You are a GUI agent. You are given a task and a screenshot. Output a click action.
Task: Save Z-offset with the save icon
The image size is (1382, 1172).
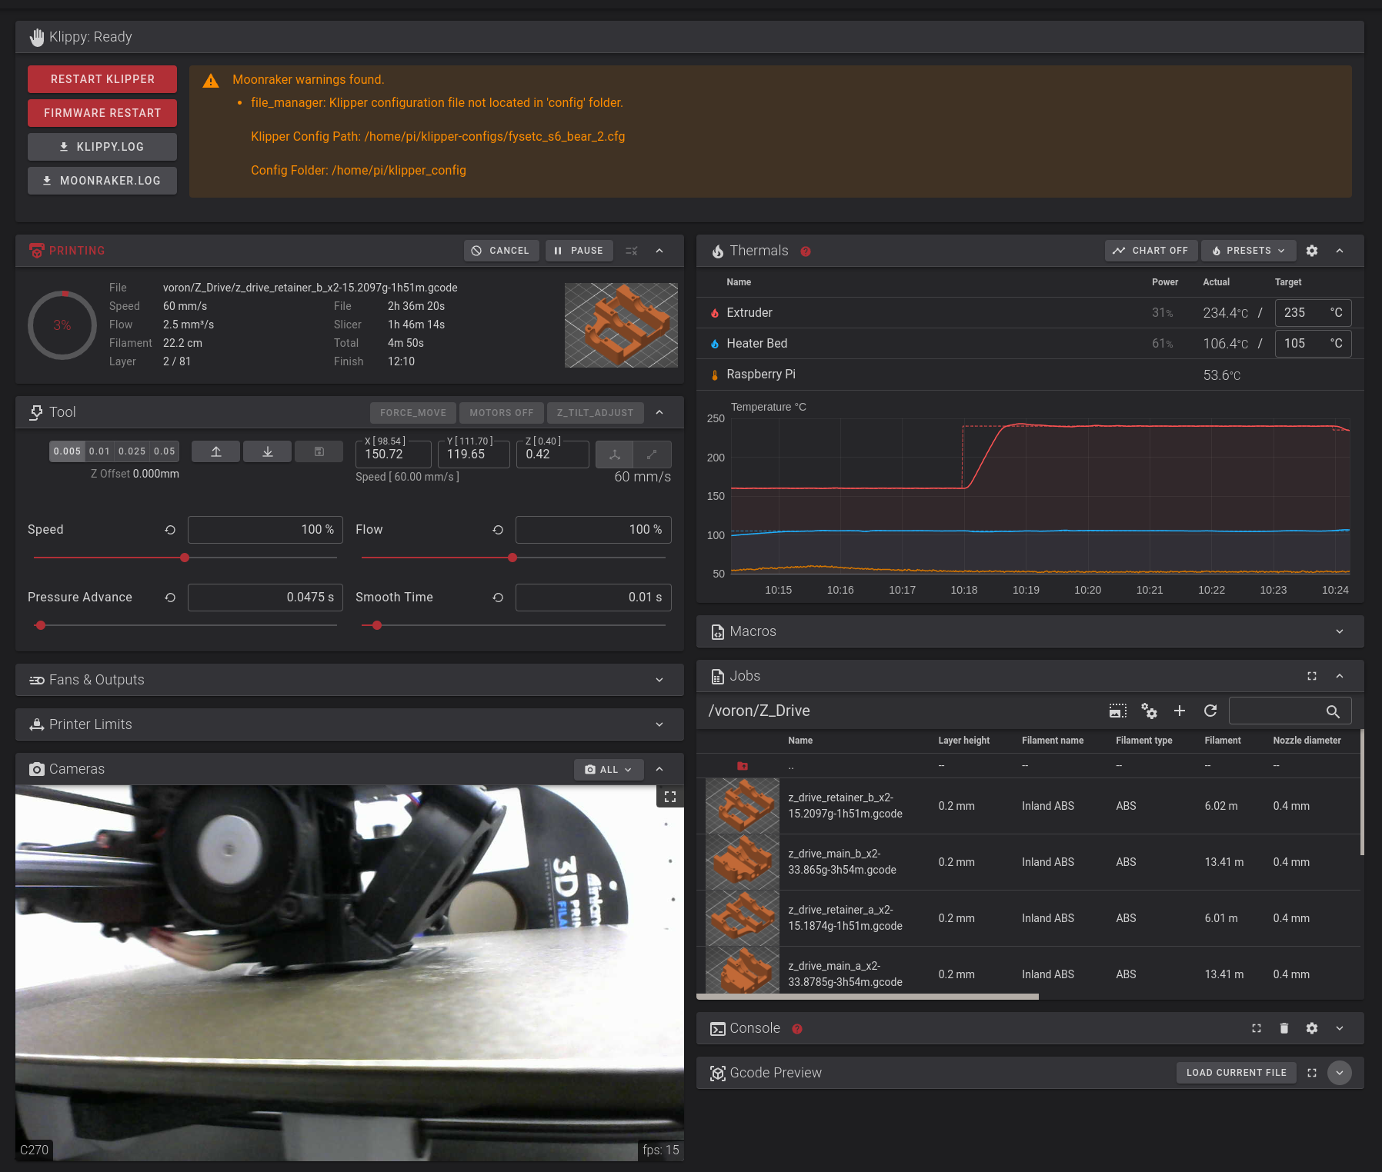319,451
